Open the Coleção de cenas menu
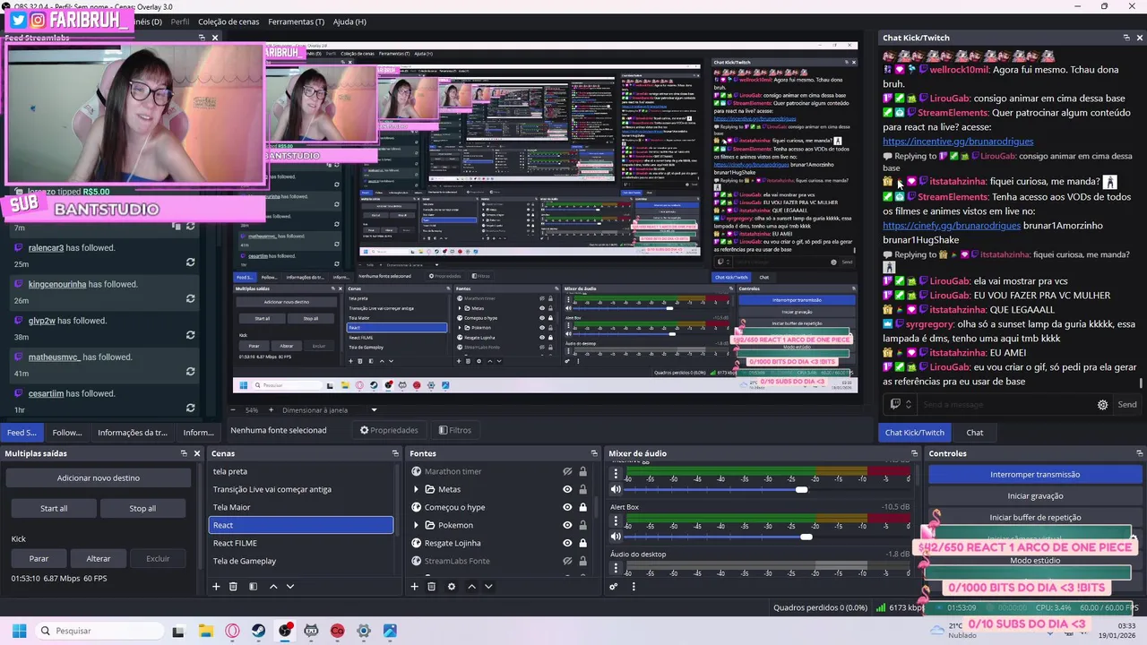 point(229,21)
